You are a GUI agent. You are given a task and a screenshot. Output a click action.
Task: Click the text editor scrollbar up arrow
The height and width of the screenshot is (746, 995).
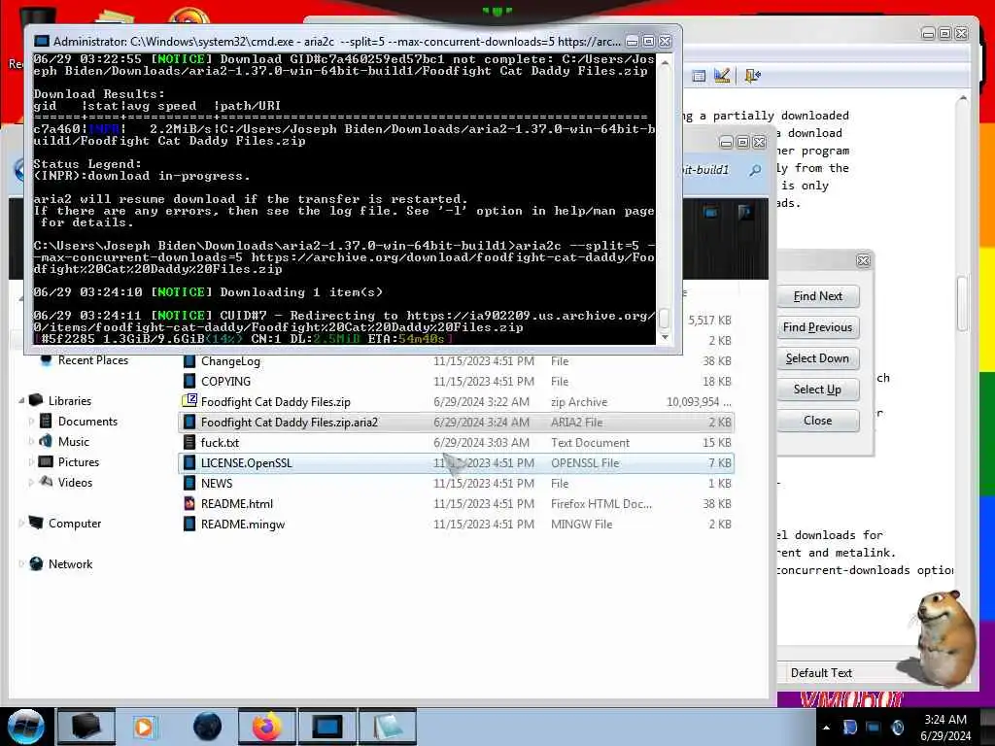[x=963, y=98]
